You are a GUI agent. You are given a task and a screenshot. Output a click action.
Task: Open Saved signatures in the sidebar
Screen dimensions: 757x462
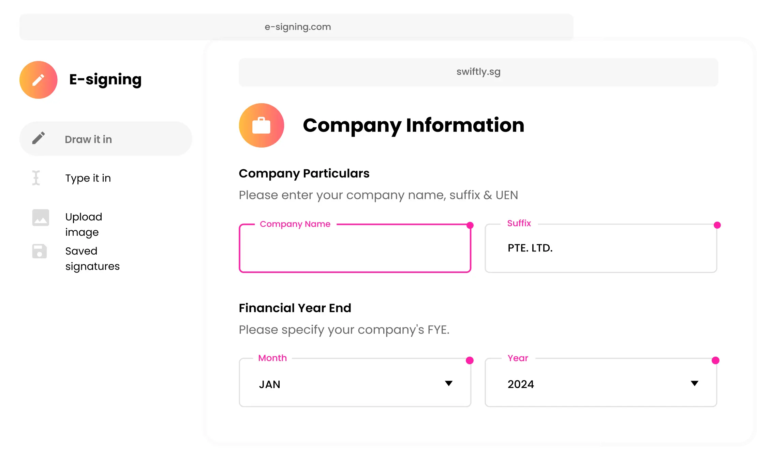coord(92,258)
